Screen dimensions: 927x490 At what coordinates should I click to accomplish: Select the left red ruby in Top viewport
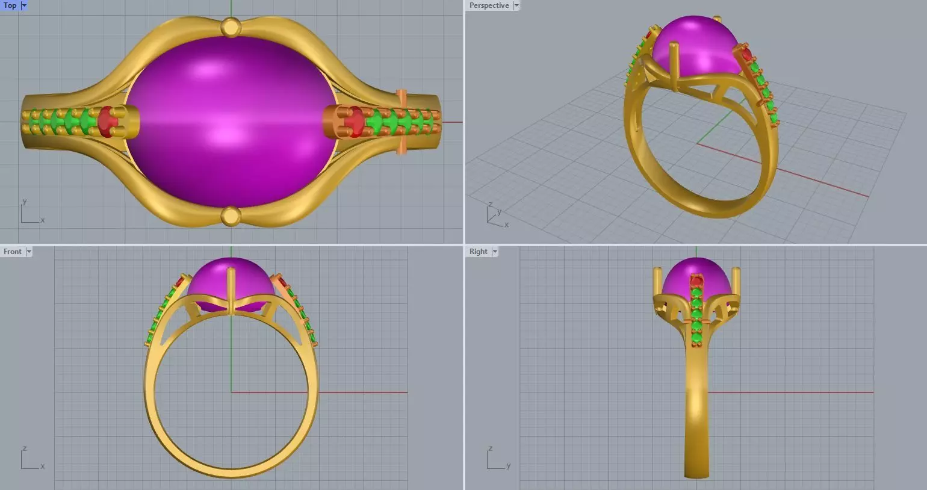coord(108,122)
